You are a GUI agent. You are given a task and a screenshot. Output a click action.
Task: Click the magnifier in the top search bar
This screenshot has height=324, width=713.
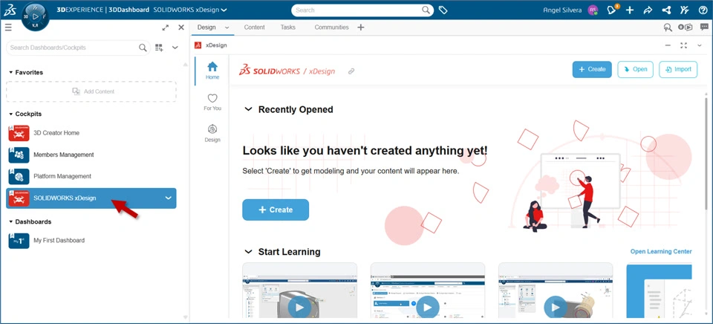tap(426, 10)
